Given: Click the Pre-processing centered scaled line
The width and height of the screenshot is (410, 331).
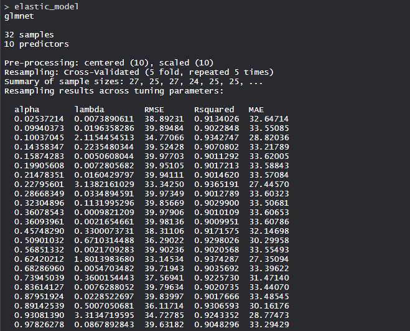Looking at the screenshot, I should pyautogui.click(x=109, y=63).
